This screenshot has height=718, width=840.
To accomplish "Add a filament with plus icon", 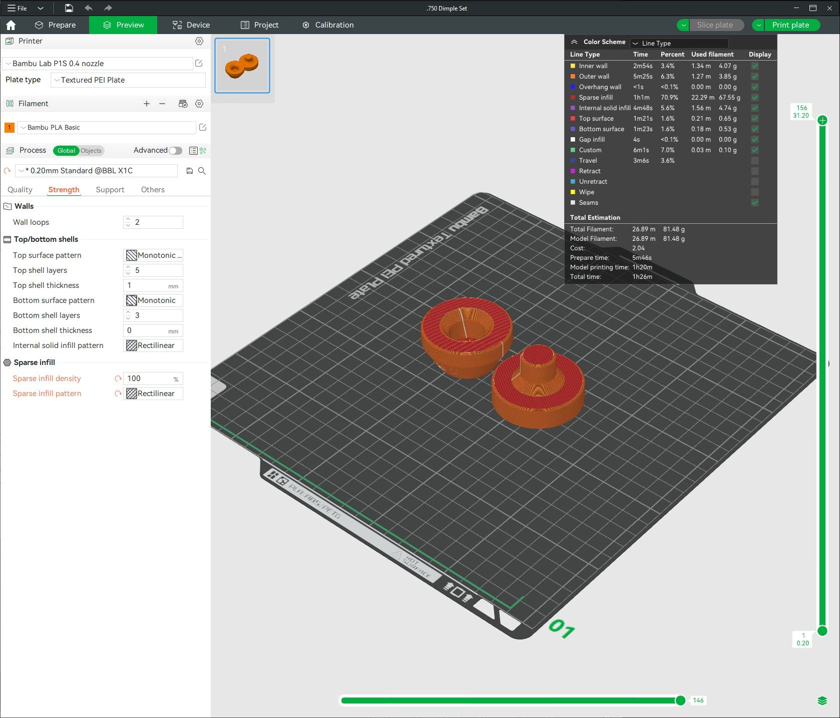I will pyautogui.click(x=147, y=104).
